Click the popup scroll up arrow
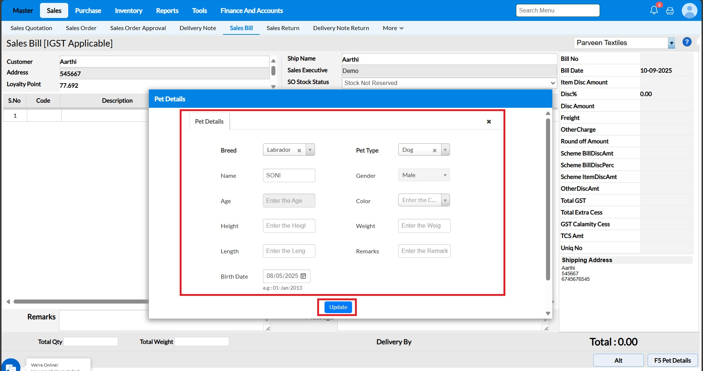The width and height of the screenshot is (703, 371). click(x=548, y=113)
